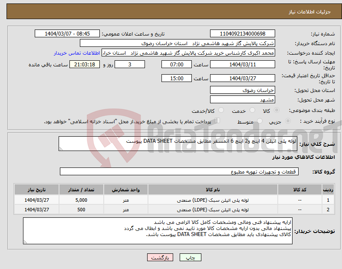Screen dimensions: 342x269
Task: Click the تعداد / مقدار column header
Action: [81, 190]
